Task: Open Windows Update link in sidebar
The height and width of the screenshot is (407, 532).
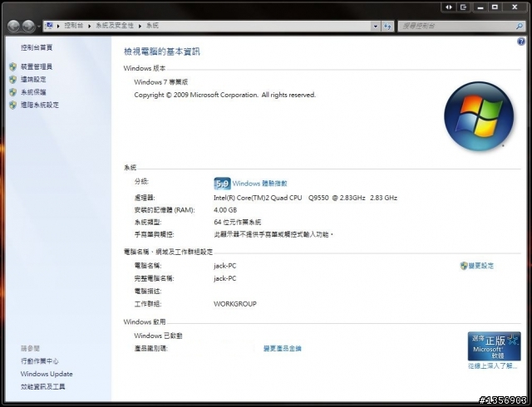Action: tap(47, 374)
